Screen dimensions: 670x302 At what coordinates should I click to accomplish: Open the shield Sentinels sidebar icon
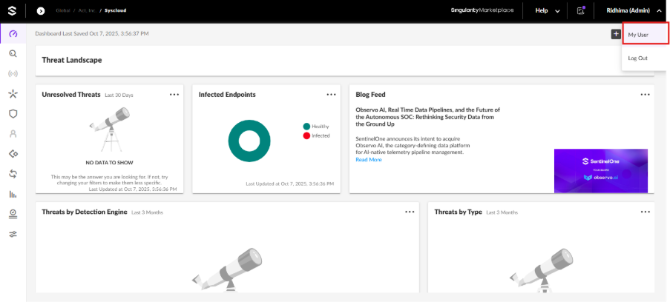(13, 113)
